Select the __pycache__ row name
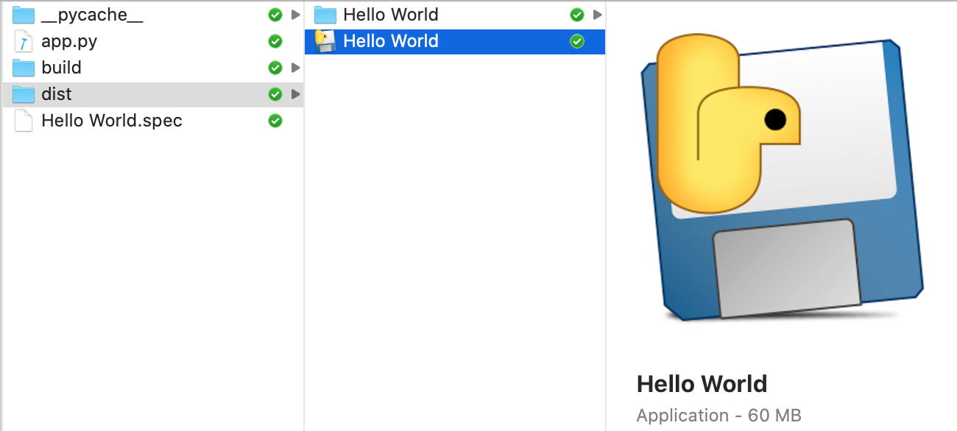The width and height of the screenshot is (957, 431). [x=92, y=15]
